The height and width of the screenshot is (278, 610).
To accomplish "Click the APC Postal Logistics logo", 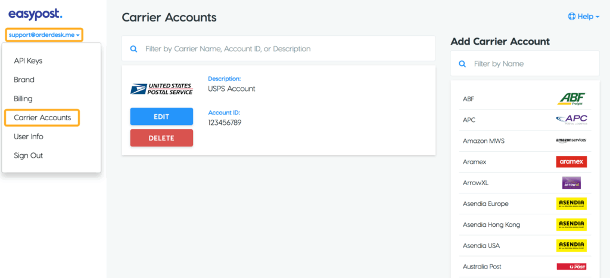I will (x=571, y=120).
